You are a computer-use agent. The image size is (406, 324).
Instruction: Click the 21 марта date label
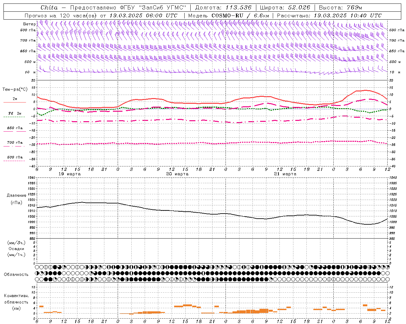click(285, 174)
